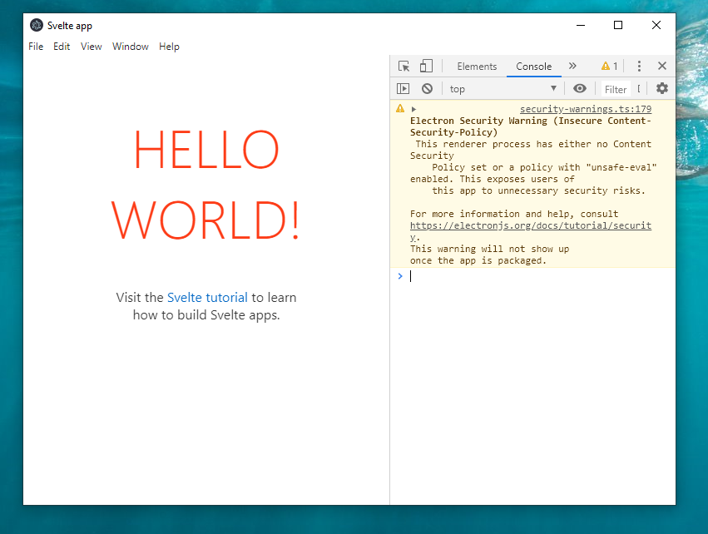708x534 pixels.
Task: Toggle the device toolbar emulation icon
Action: pyautogui.click(x=425, y=66)
